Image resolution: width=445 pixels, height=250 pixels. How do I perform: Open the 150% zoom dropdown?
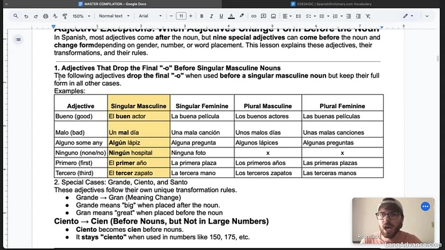pyautogui.click(x=81, y=16)
